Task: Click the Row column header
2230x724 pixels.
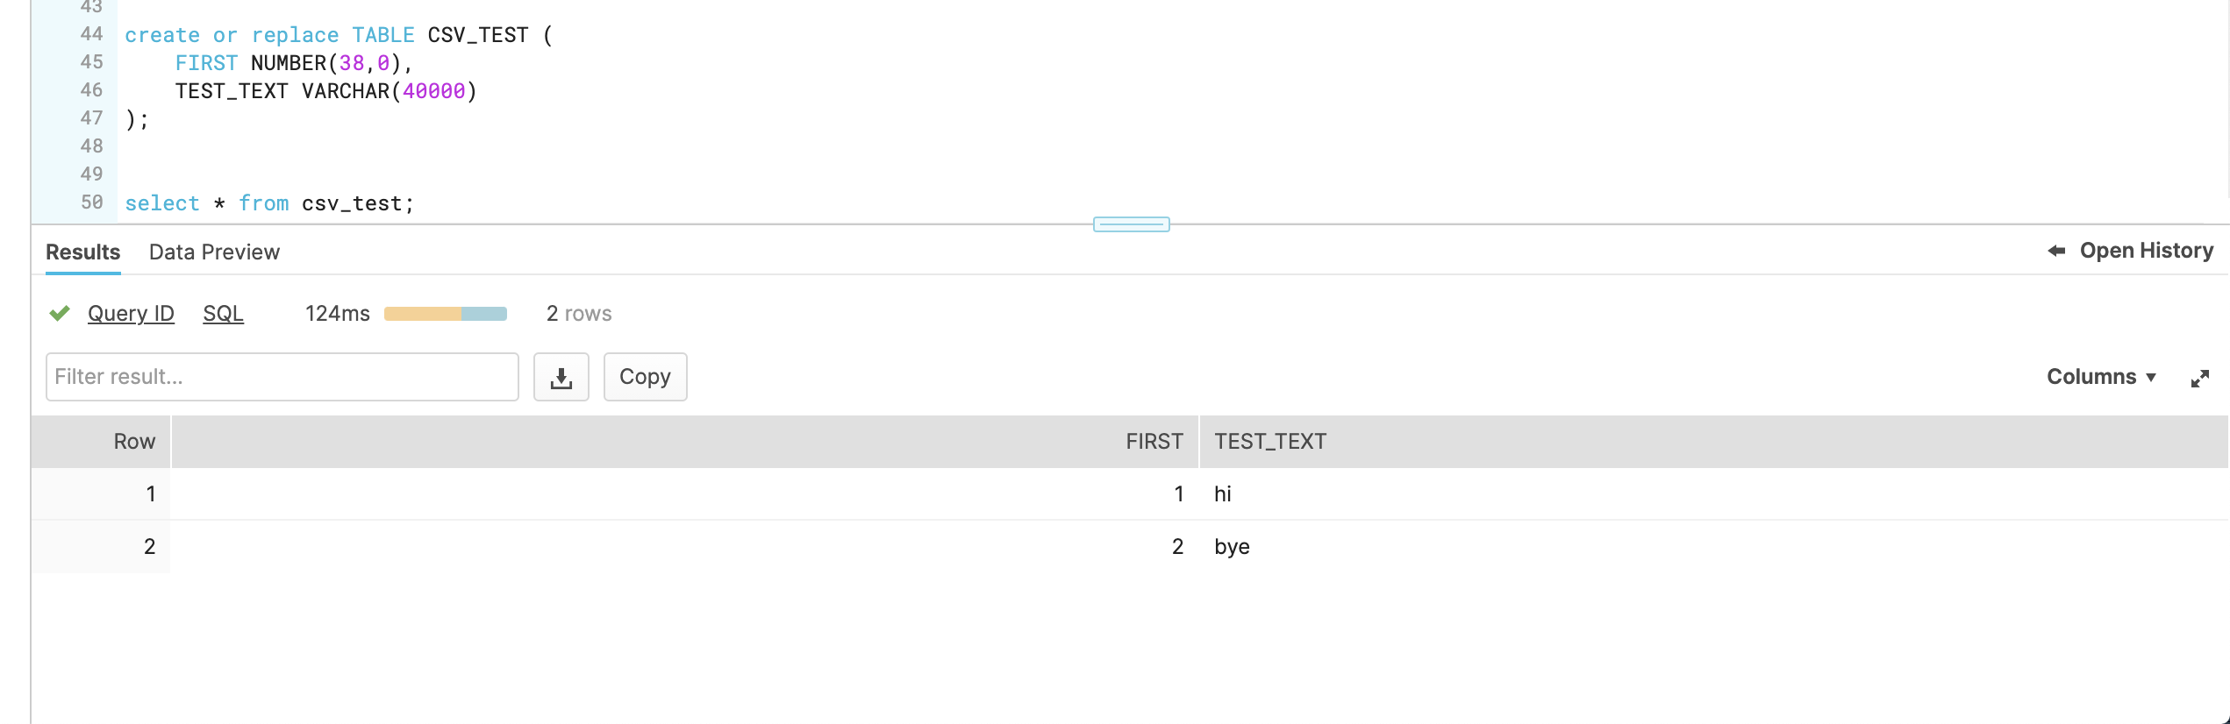Action: click(x=134, y=442)
